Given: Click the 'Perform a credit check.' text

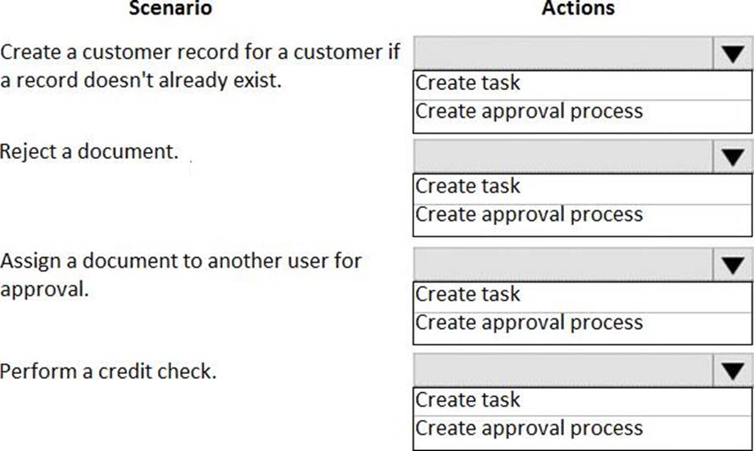Looking at the screenshot, I should pos(108,372).
